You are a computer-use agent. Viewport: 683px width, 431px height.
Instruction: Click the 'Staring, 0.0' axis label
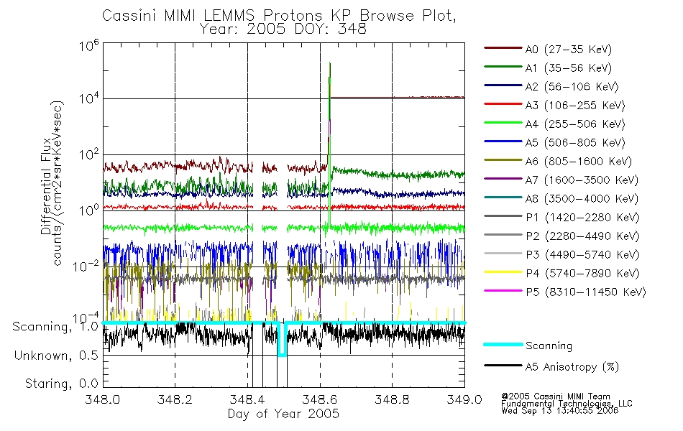pyautogui.click(x=61, y=384)
